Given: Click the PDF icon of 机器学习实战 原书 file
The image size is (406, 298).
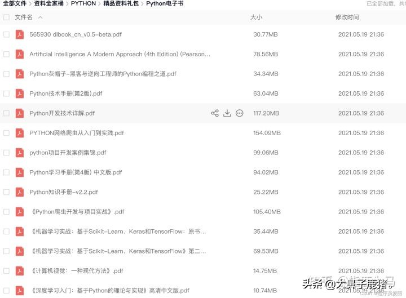Looking at the screenshot, I should point(19,232).
